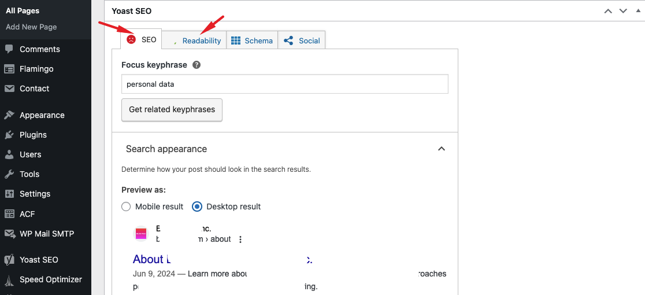Image resolution: width=645 pixels, height=295 pixels.
Task: Open All Pages in sidebar
Action: click(23, 11)
